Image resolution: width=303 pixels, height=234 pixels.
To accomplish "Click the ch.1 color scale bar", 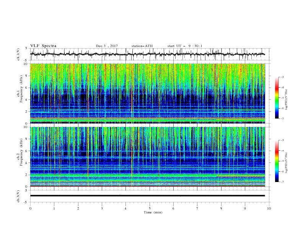I will coord(277,98).
